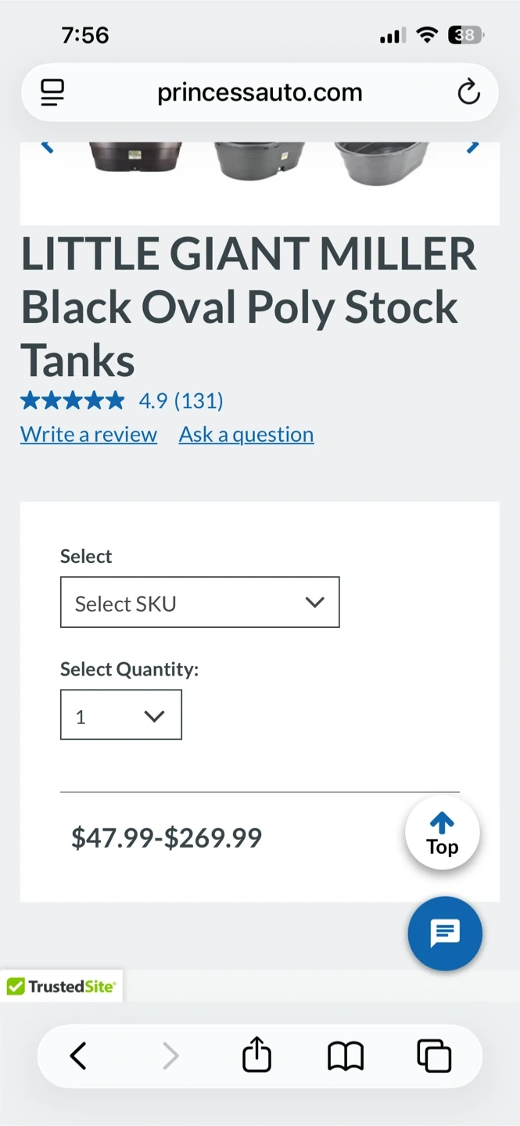Tap the Safari page reader icon
The height and width of the screenshot is (1126, 520).
coord(52,92)
